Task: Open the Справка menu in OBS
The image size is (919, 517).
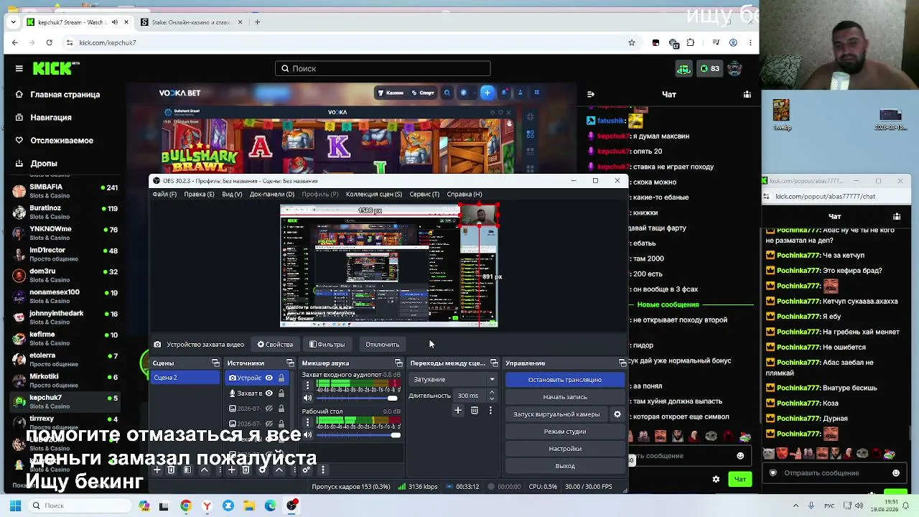Action: tap(464, 194)
